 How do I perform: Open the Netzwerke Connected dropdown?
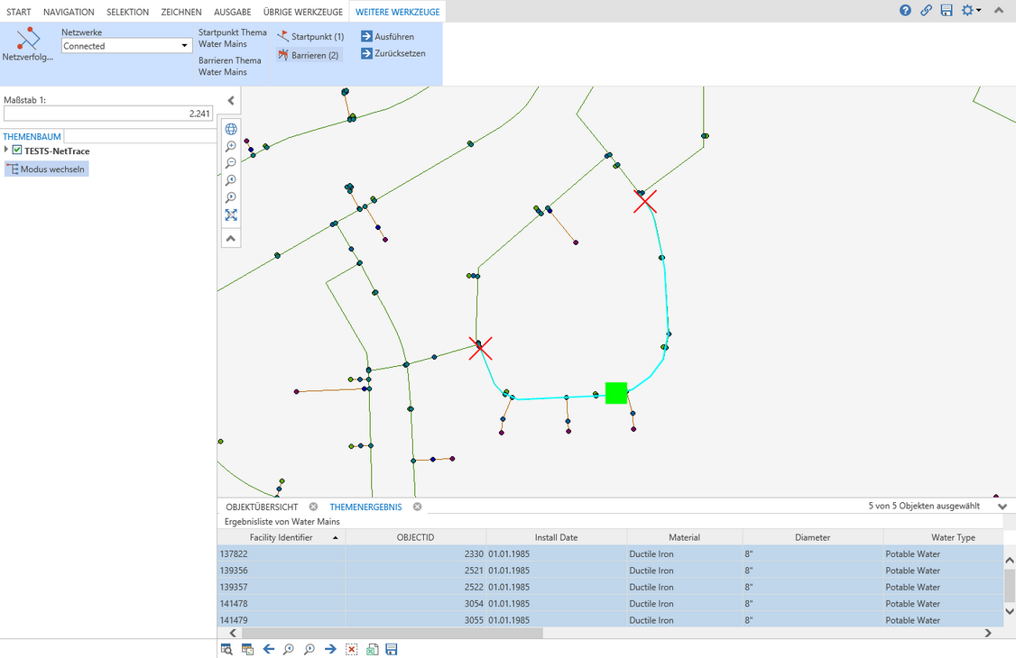point(126,46)
